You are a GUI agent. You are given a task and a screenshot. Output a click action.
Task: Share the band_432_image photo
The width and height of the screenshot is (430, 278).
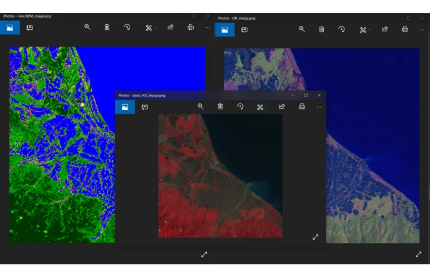point(282,107)
